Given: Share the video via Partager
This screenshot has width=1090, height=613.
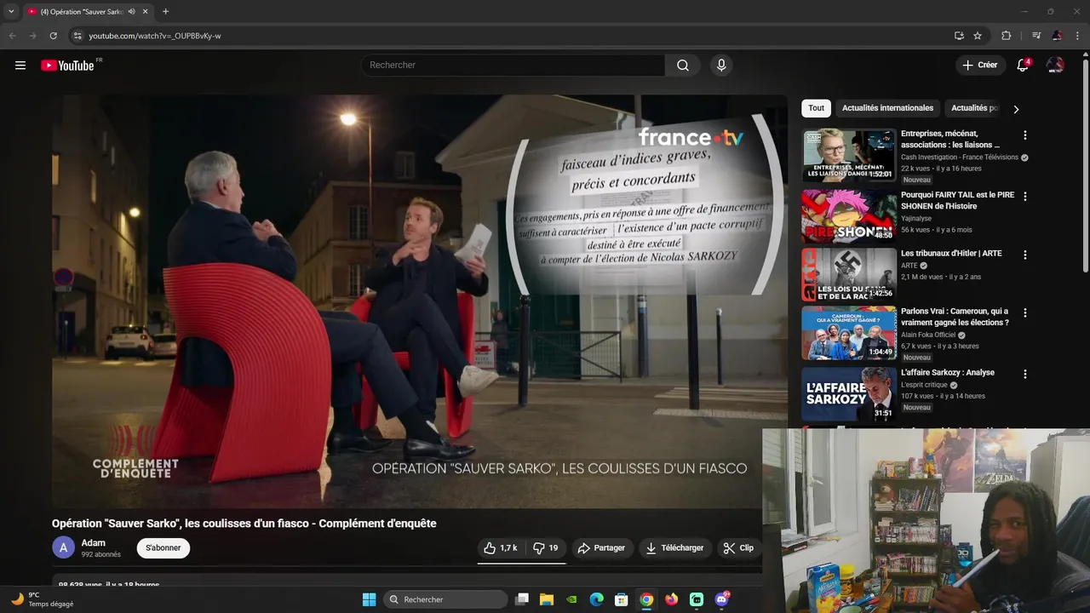Looking at the screenshot, I should pyautogui.click(x=601, y=548).
